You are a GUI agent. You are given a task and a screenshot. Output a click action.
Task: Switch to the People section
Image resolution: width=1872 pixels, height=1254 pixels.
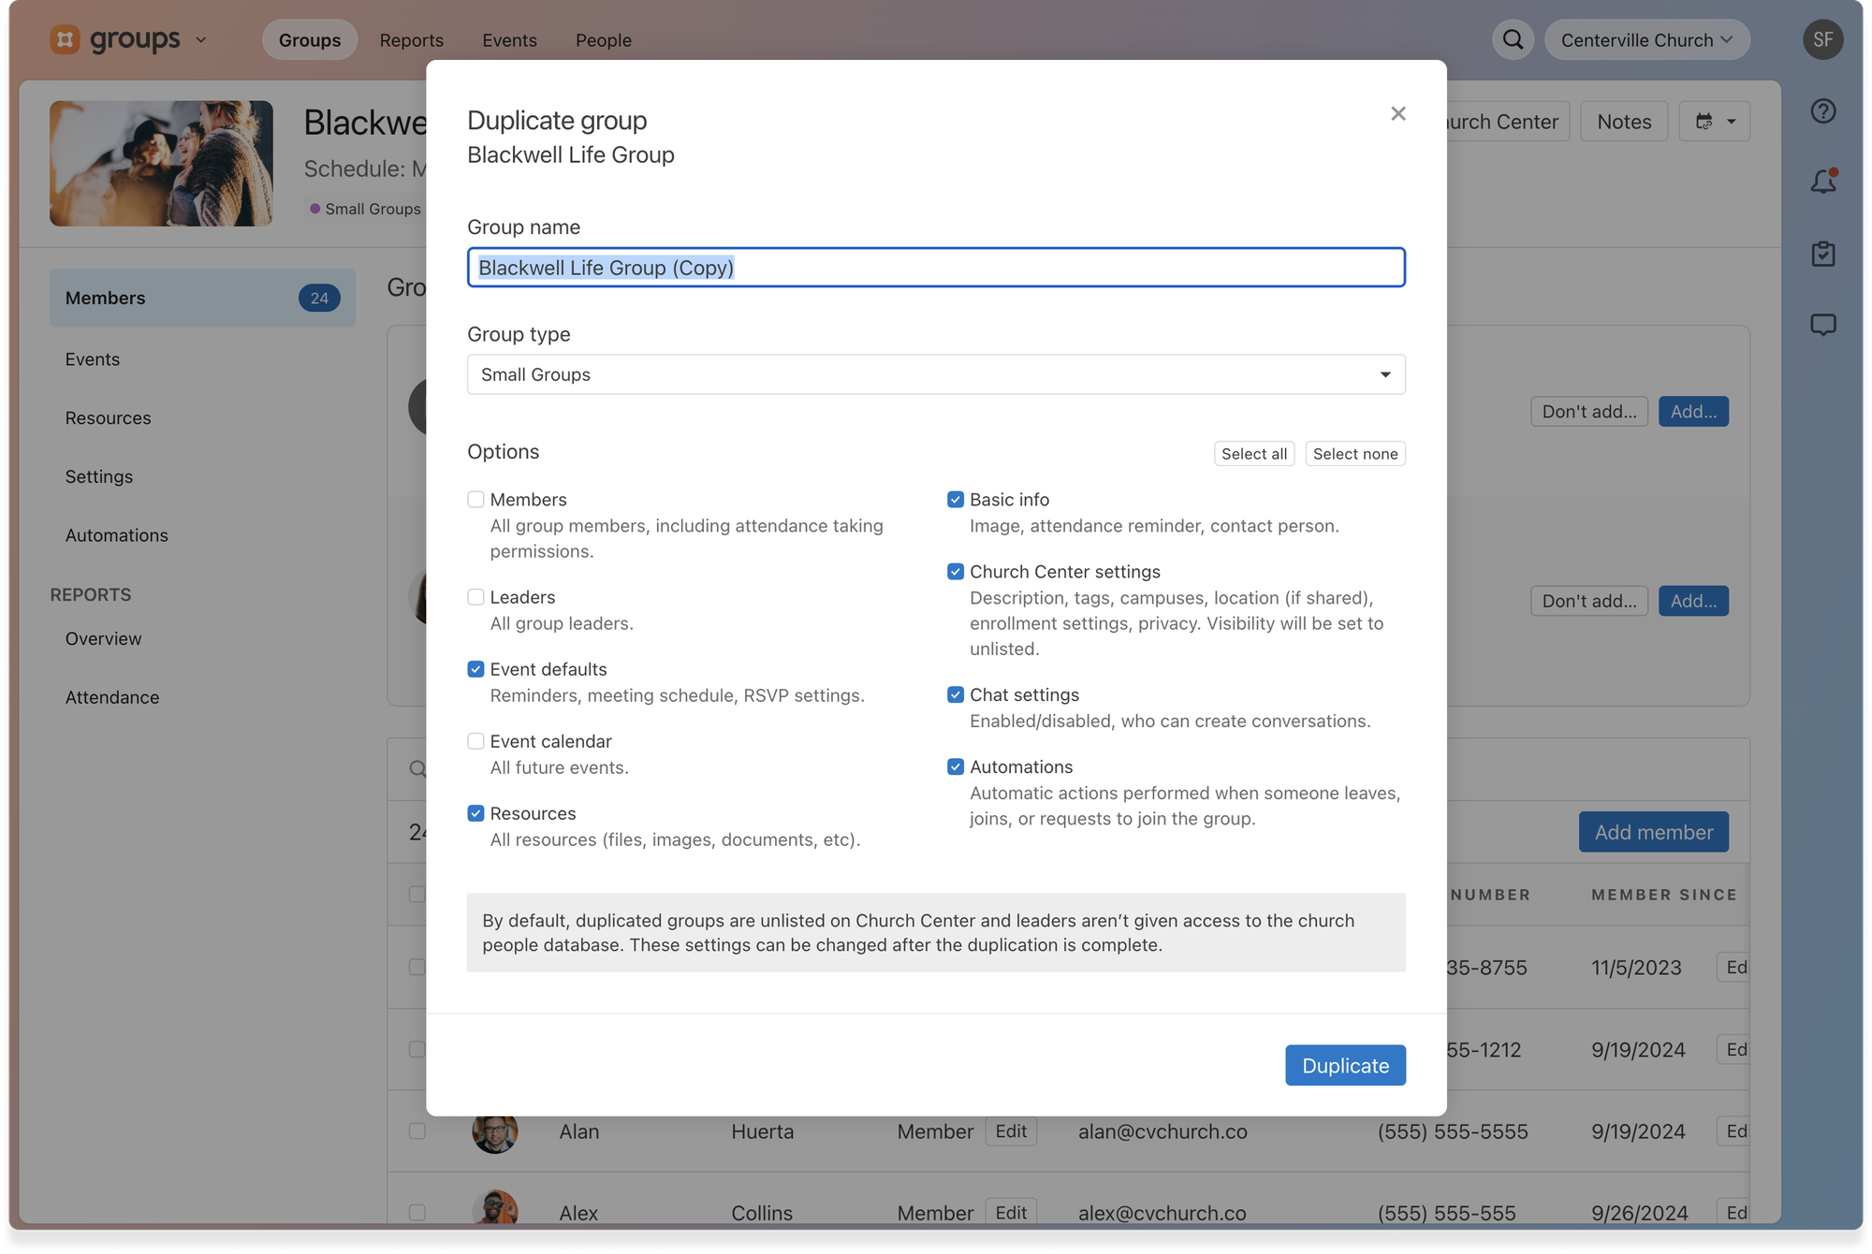(603, 39)
